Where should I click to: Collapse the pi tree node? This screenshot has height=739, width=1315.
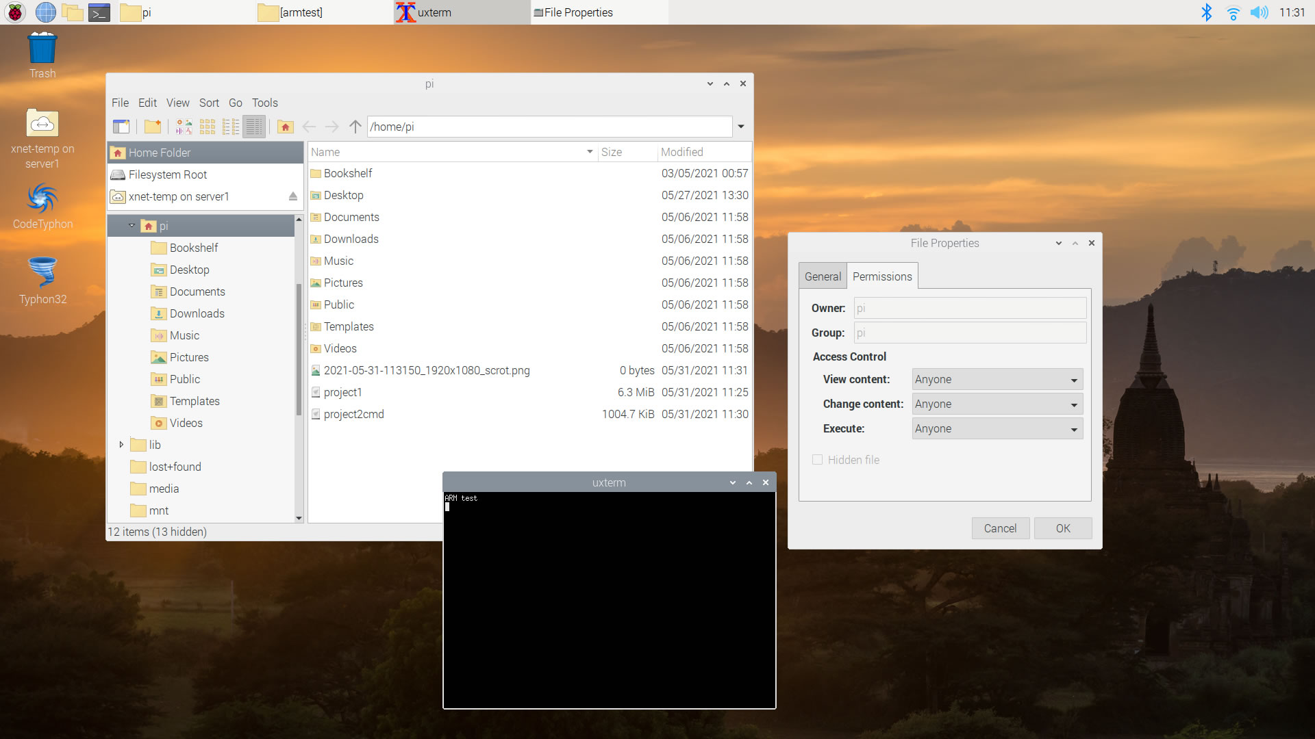[x=131, y=226]
